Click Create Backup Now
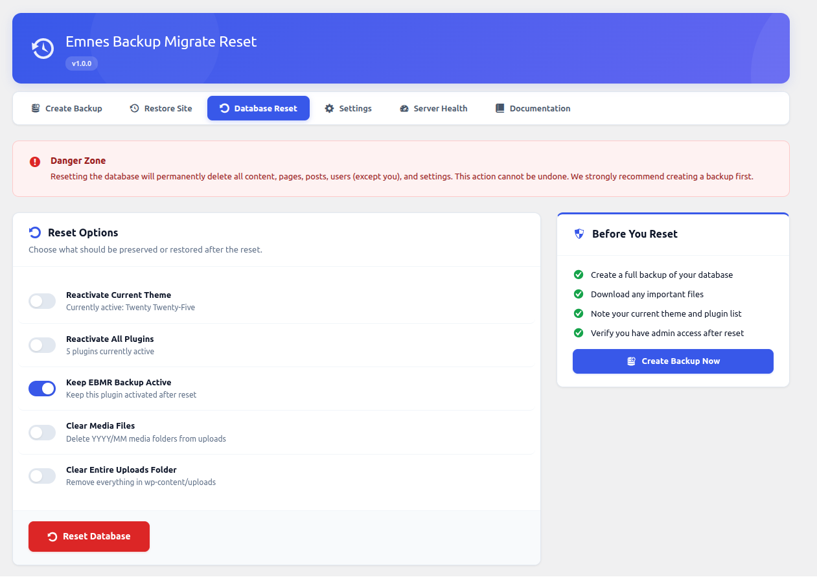This screenshot has width=817, height=577. (673, 361)
